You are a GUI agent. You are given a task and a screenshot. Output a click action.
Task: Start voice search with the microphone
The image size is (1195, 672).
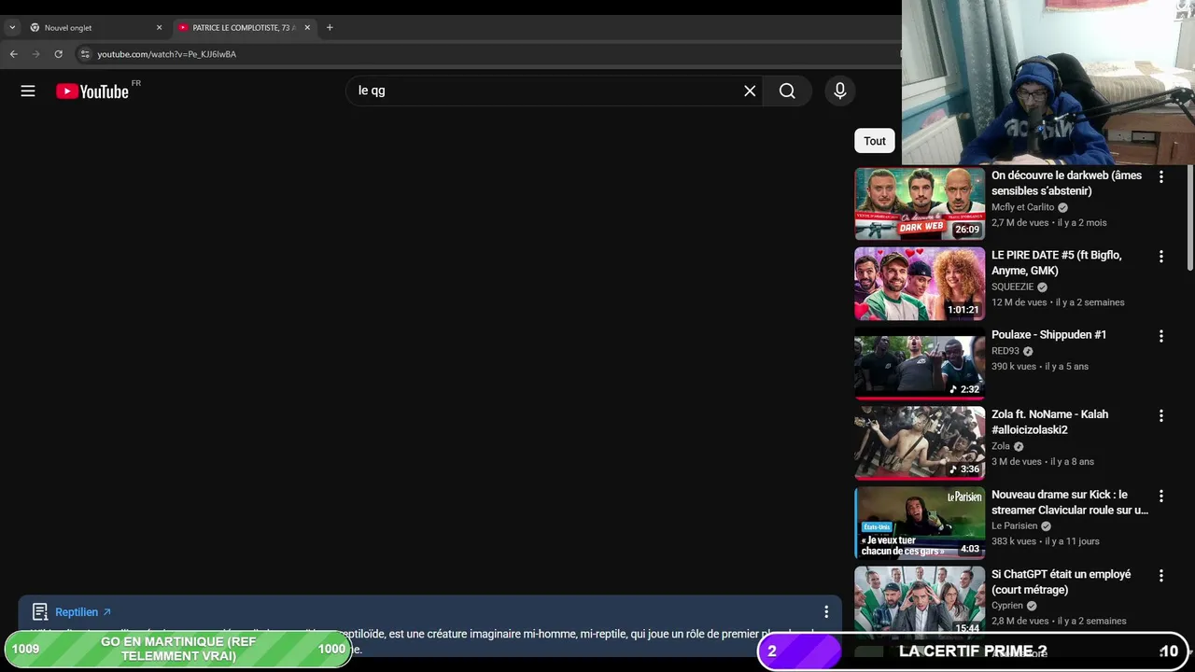click(840, 91)
